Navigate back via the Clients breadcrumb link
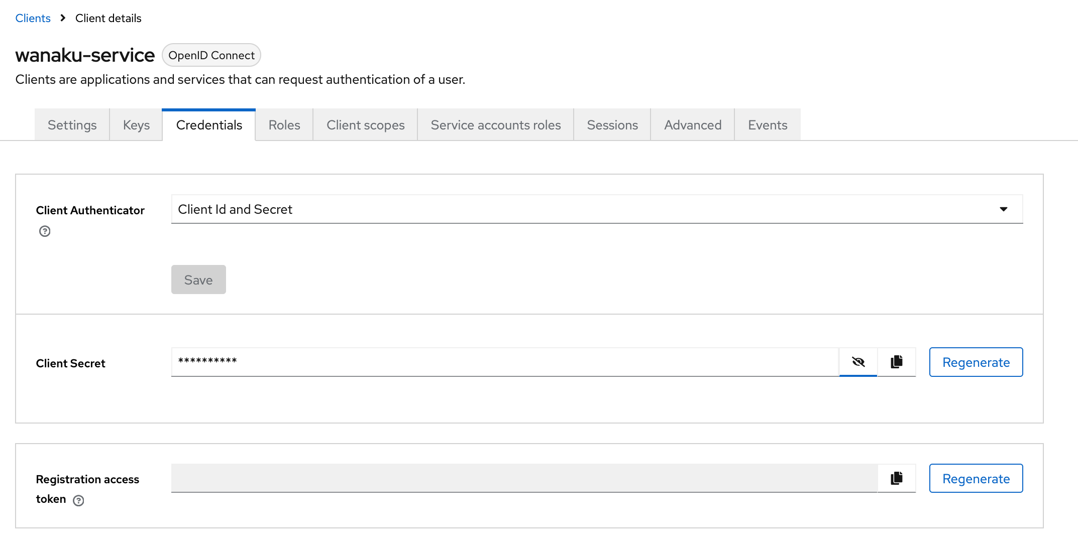1078x555 pixels. click(33, 18)
